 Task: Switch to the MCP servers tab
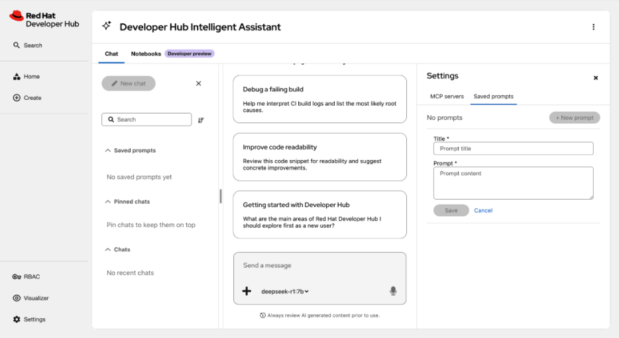(x=447, y=97)
